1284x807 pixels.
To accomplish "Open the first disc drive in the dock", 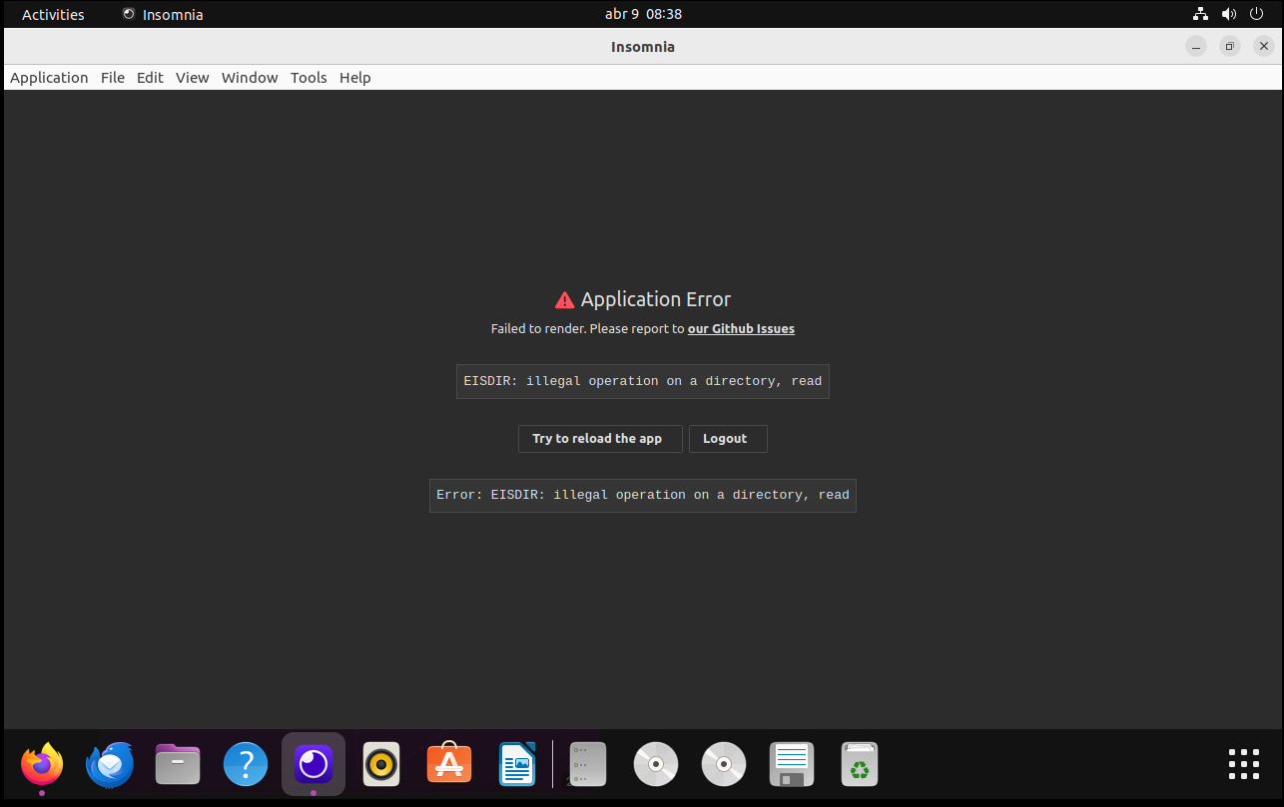I will [x=656, y=765].
